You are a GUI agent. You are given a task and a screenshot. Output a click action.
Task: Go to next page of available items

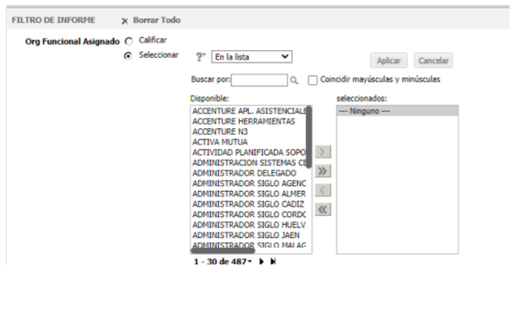262,262
